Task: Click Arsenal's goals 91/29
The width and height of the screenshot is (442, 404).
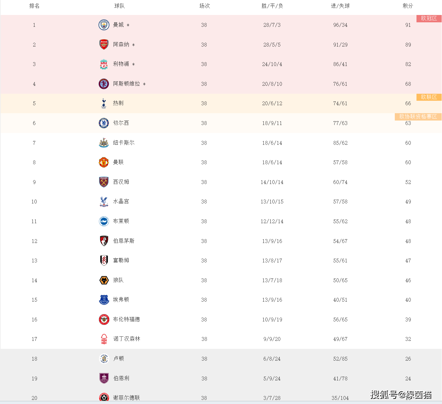Action: coord(340,45)
